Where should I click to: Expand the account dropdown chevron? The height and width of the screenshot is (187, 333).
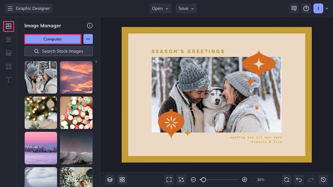(327, 8)
